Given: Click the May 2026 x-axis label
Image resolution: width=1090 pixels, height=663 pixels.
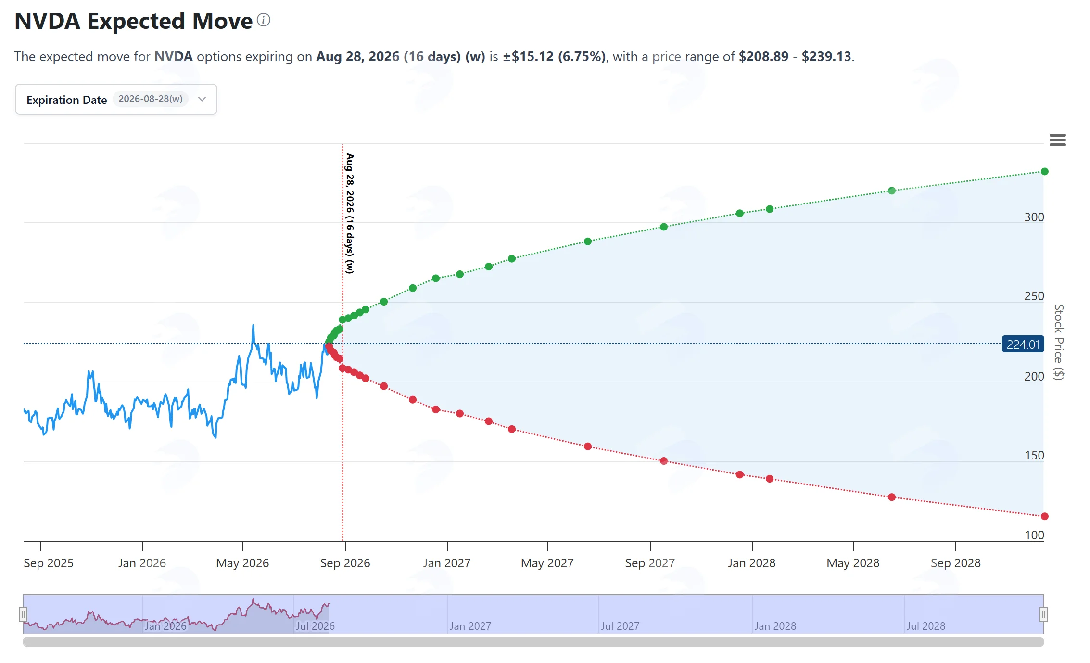Looking at the screenshot, I should [x=242, y=563].
